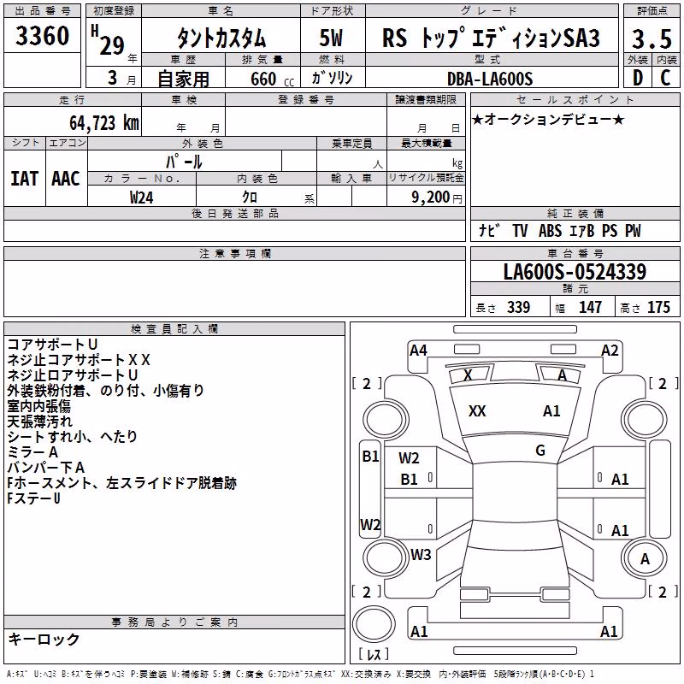
Task: Select the vehicle history value 自家用
Action: click(183, 79)
